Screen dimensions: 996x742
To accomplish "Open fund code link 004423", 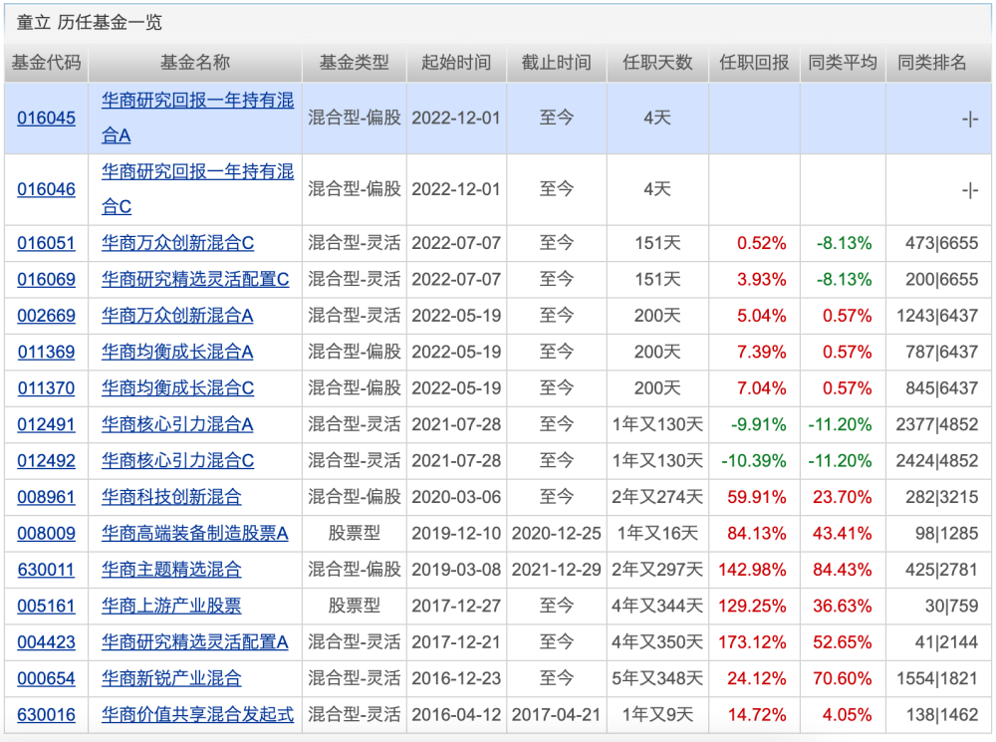I will tap(47, 642).
